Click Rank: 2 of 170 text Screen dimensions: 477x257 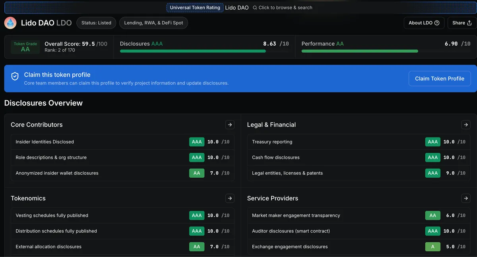pyautogui.click(x=60, y=50)
